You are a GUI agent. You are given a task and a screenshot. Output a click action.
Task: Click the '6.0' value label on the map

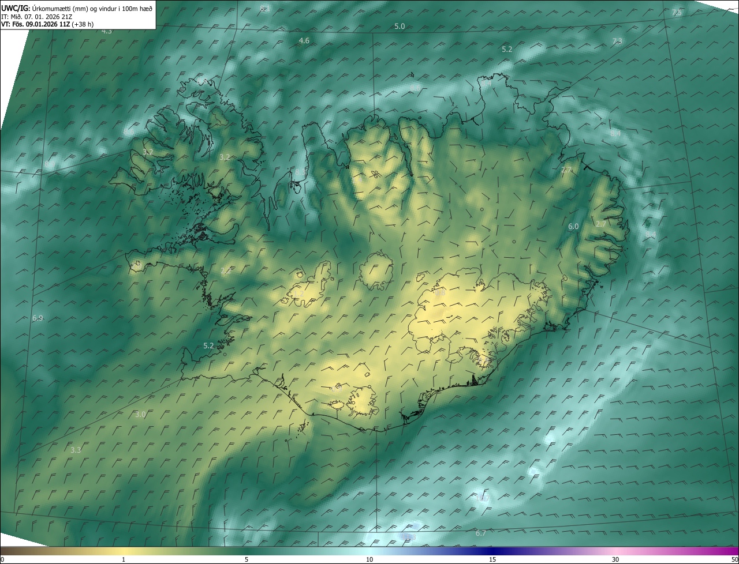(573, 227)
